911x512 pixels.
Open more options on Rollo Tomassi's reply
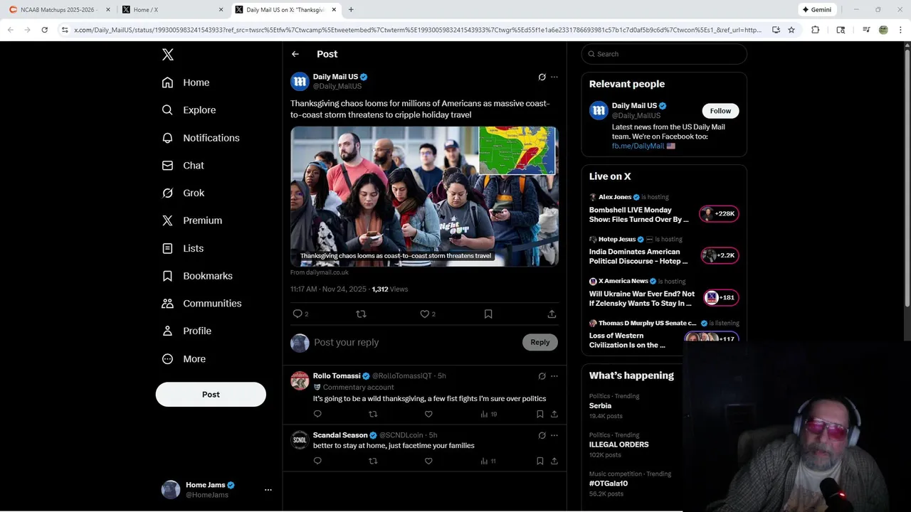(554, 376)
